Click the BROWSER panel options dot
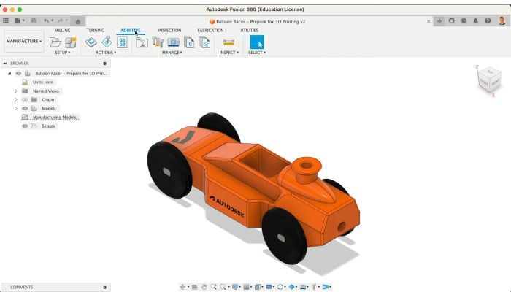This screenshot has width=511, height=292. pyautogui.click(x=104, y=64)
